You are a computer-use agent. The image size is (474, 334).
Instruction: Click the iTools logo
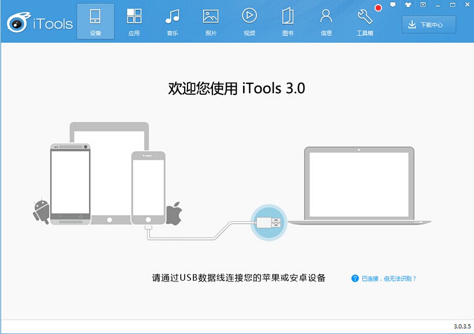click(x=39, y=23)
